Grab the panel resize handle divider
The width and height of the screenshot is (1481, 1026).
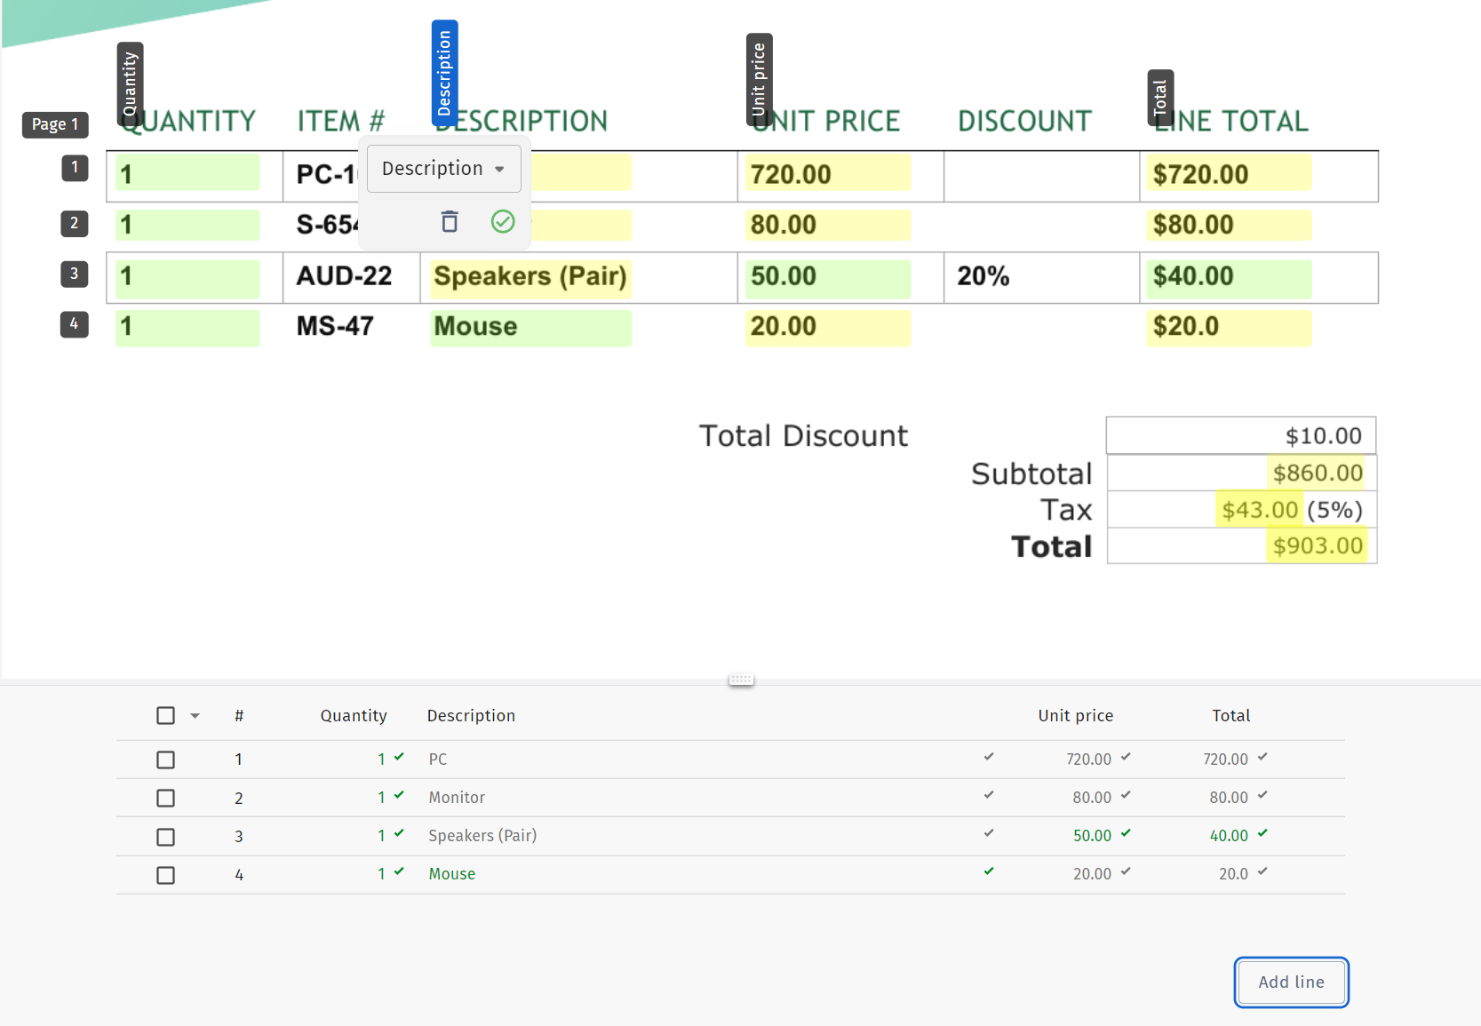(x=741, y=680)
